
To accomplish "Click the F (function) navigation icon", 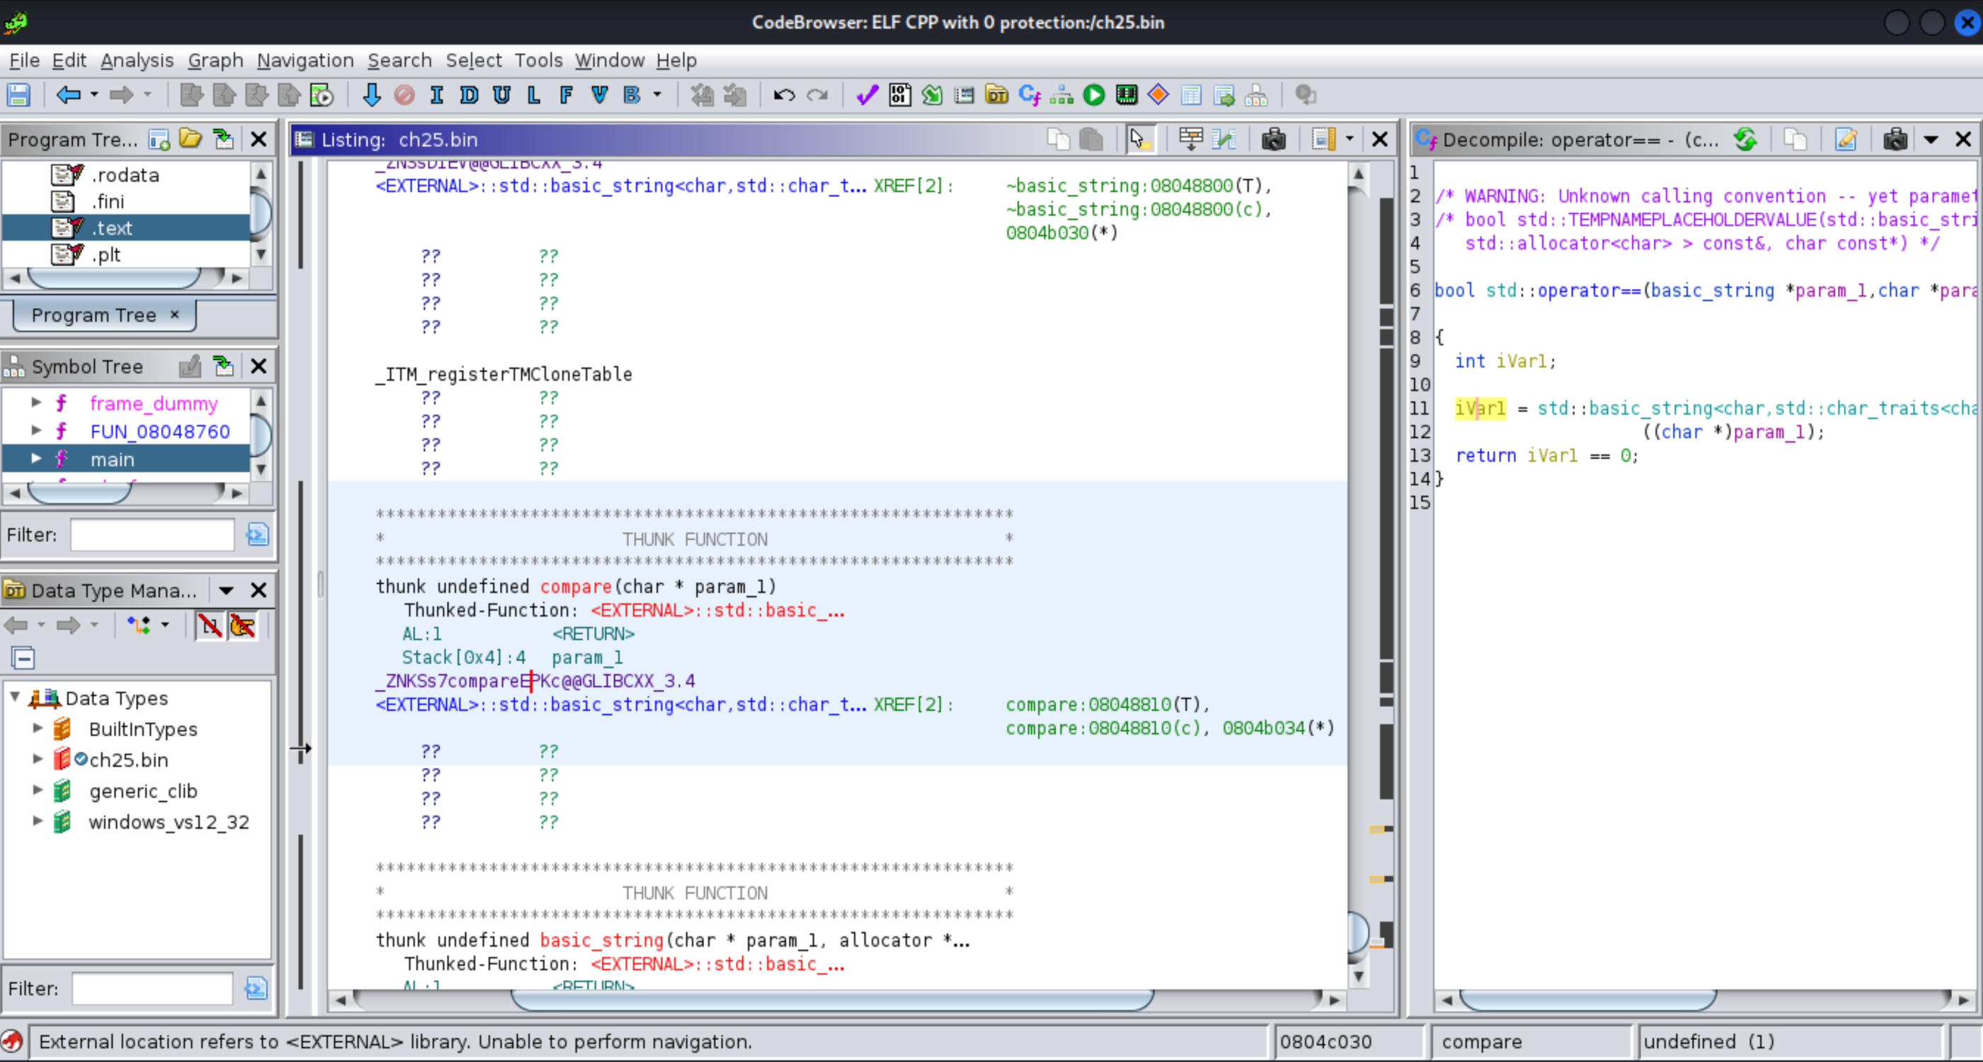I will click(x=567, y=95).
